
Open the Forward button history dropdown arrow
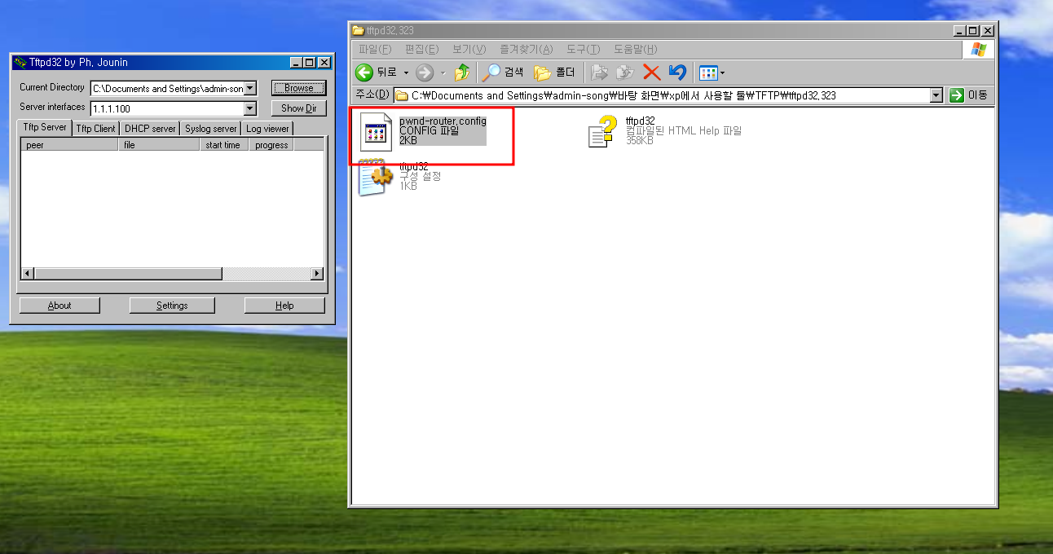coord(443,73)
